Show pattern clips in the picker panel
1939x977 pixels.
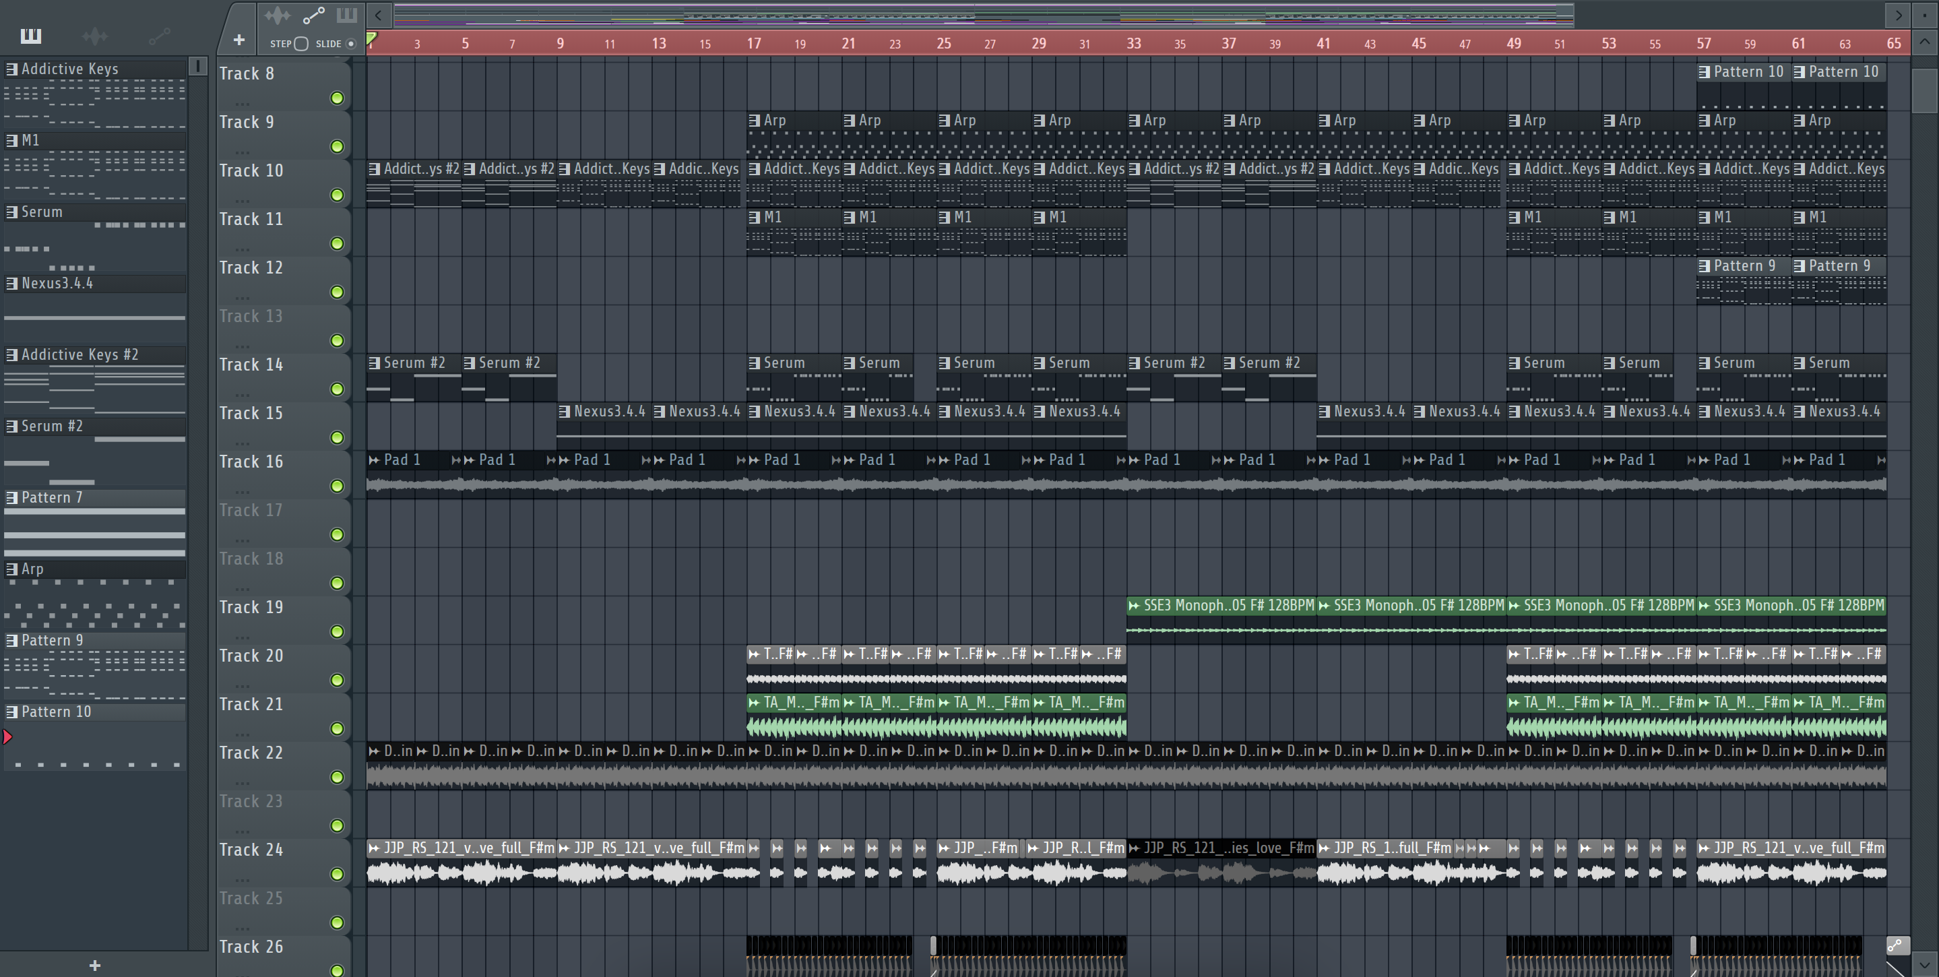[x=31, y=36]
